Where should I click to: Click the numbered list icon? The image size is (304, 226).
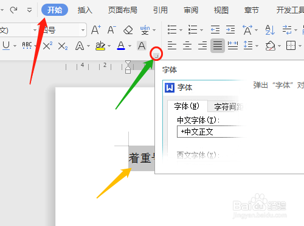coord(193,30)
